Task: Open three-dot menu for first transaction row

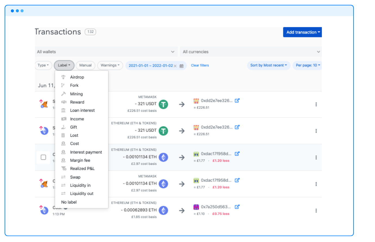Action: tap(316, 104)
